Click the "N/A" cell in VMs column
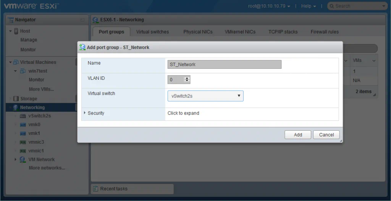Screen dimensions: 391x201 357,81
